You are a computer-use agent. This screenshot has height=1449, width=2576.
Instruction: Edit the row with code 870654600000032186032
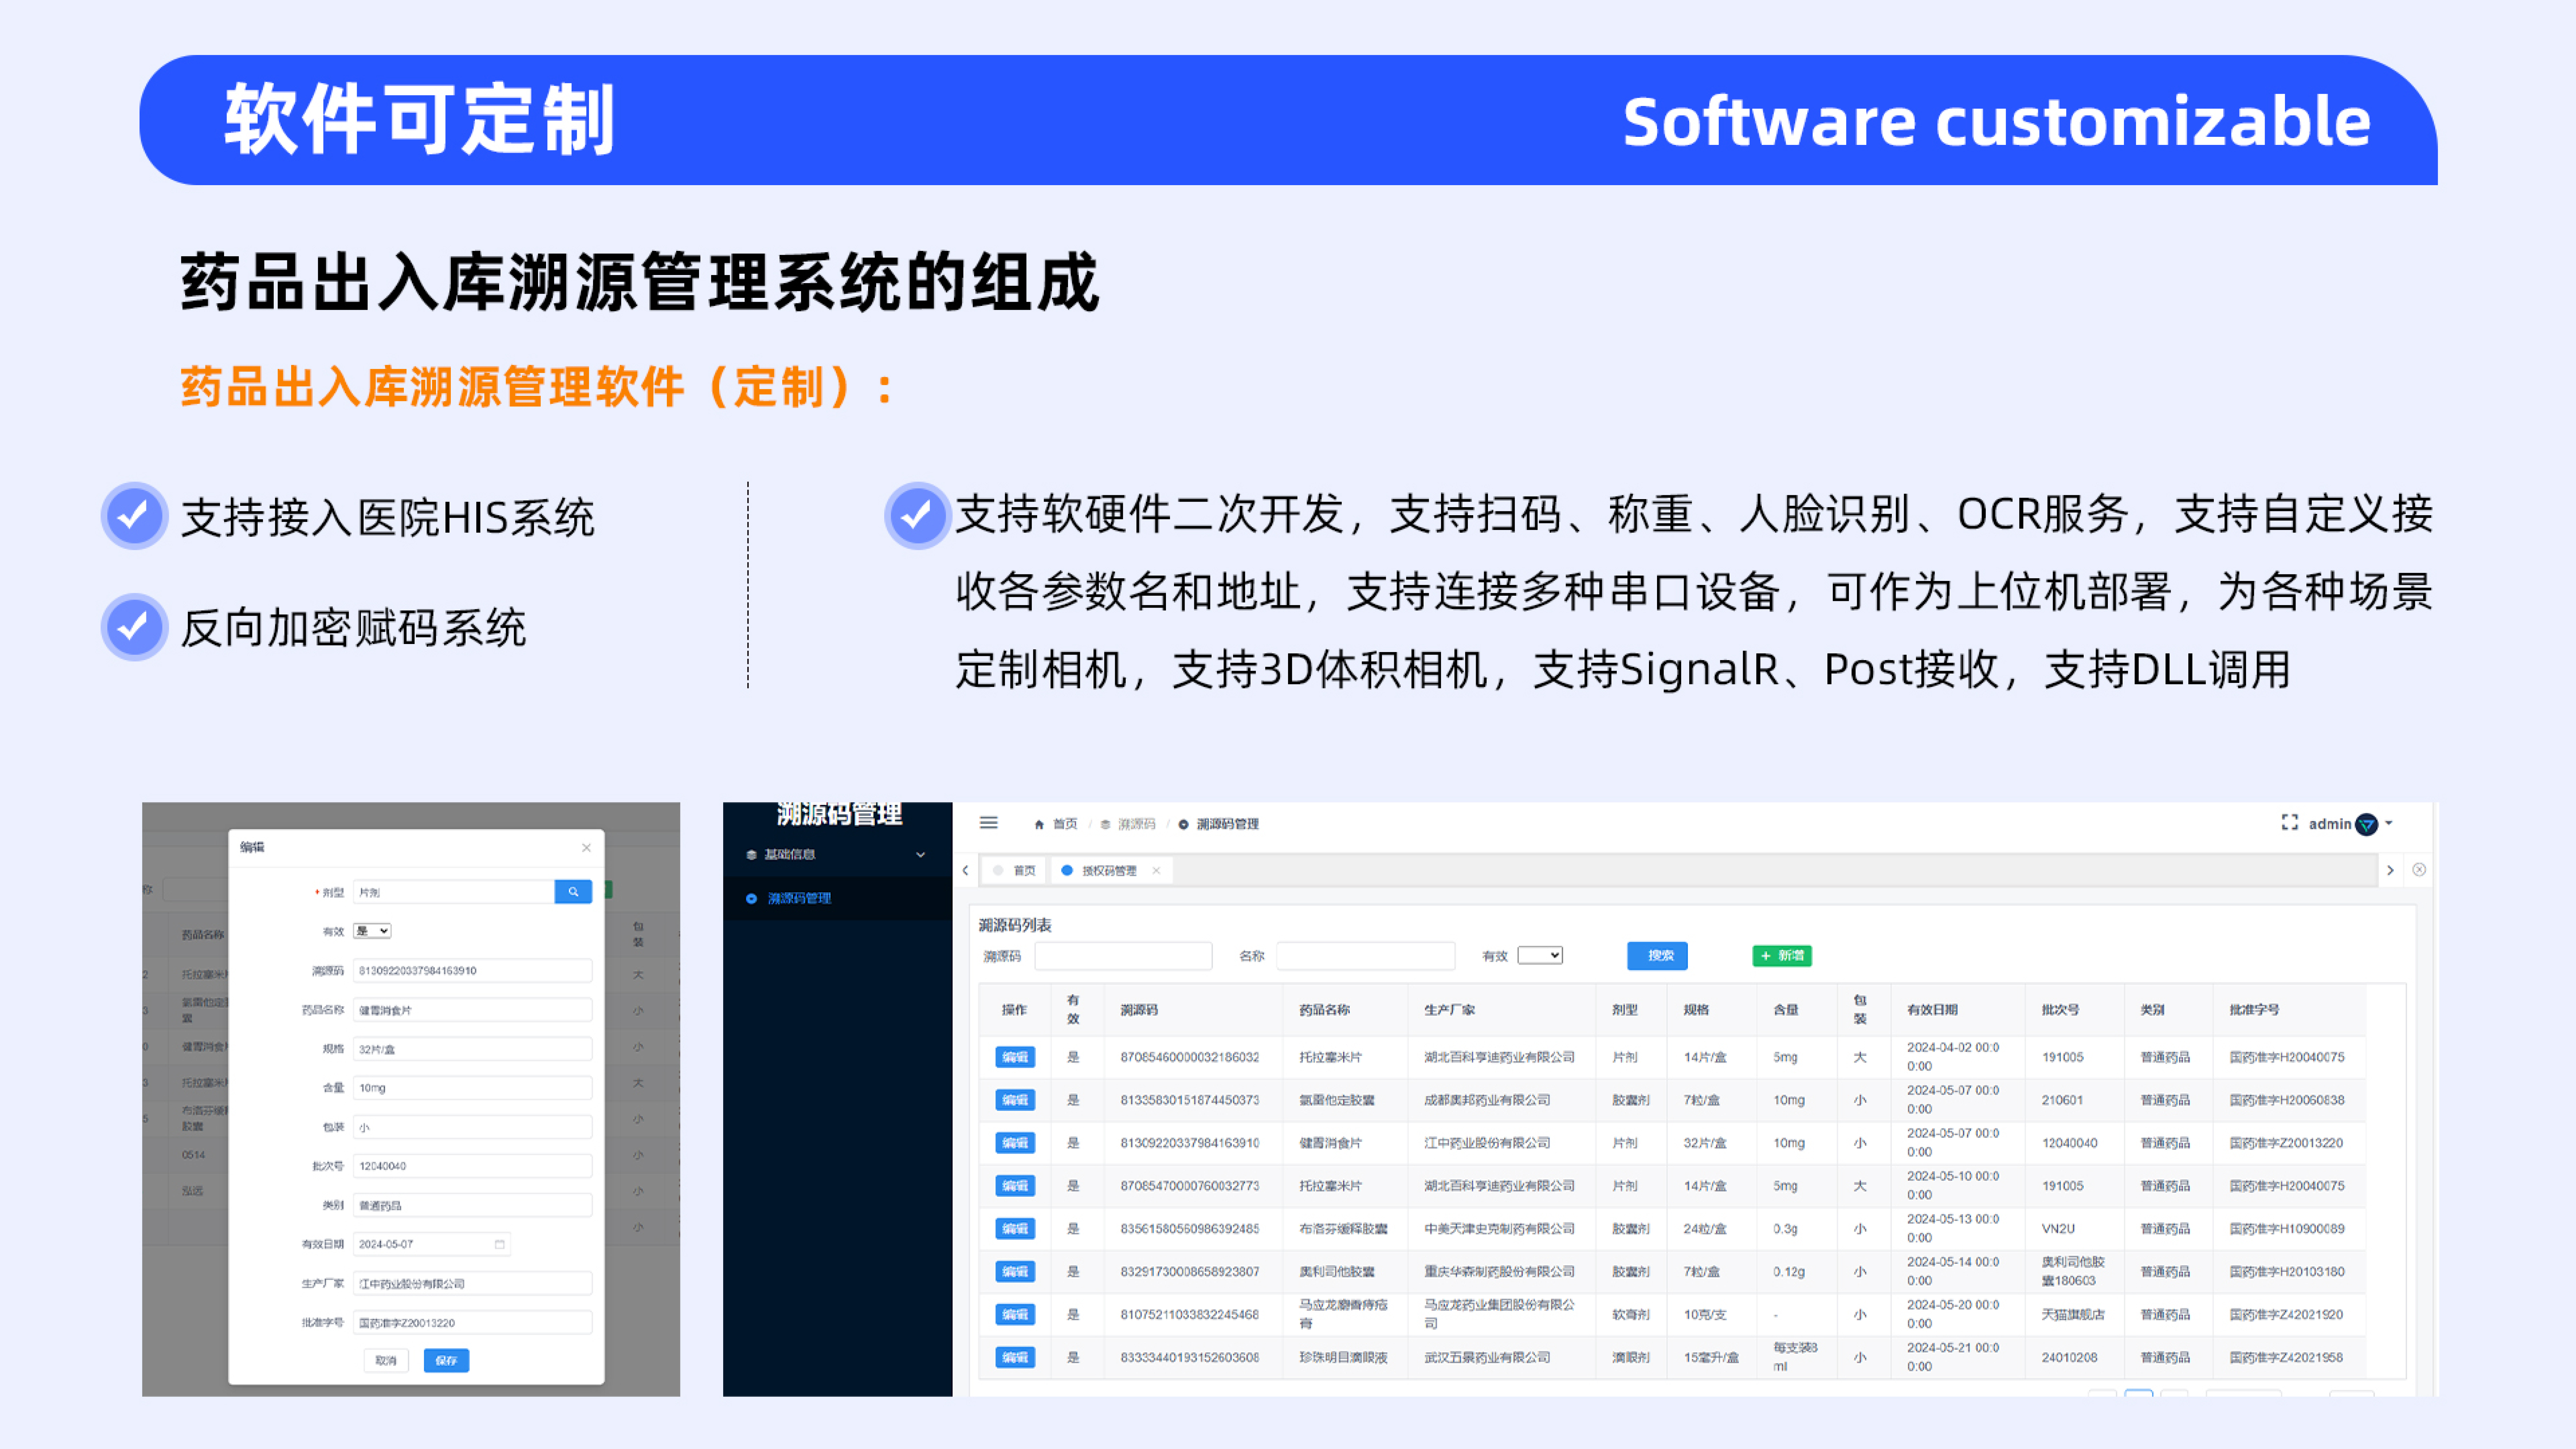coord(1015,1057)
